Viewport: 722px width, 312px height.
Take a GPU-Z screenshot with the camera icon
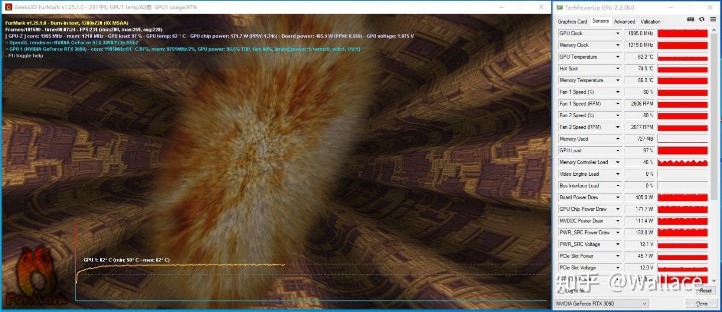click(x=691, y=19)
